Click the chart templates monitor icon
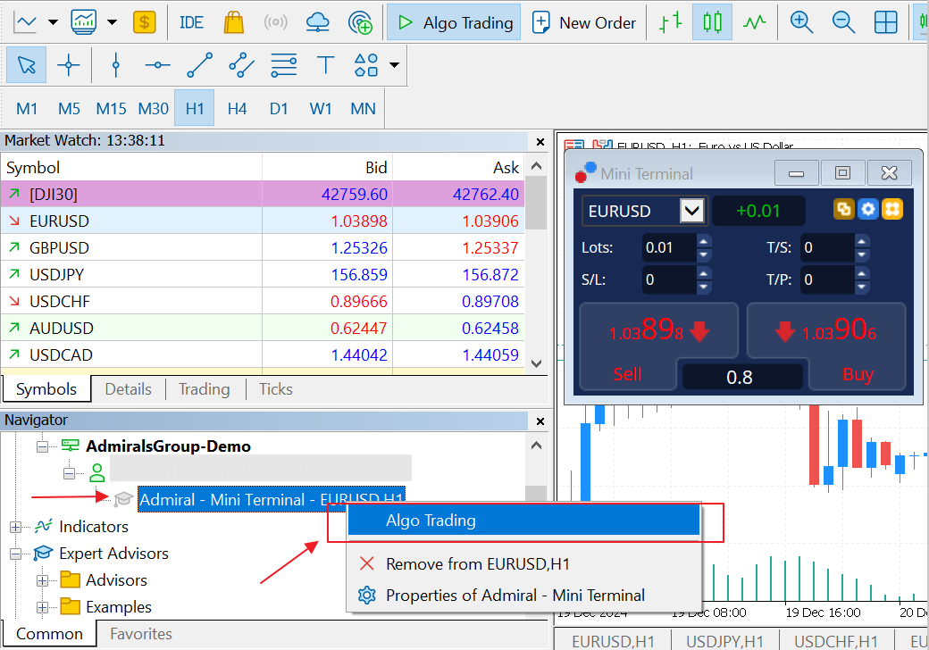 click(x=84, y=22)
